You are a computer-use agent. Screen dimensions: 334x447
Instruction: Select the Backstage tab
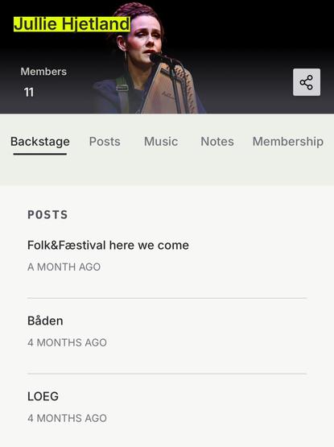40,142
